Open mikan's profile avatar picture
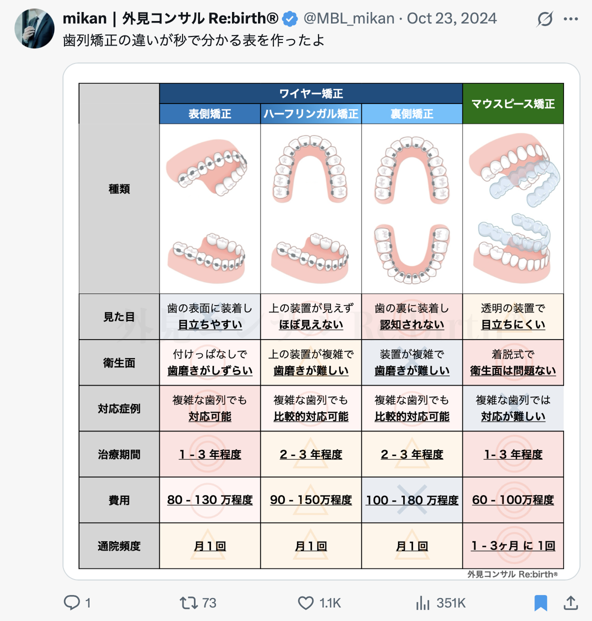Image resolution: width=592 pixels, height=621 pixels. click(34, 28)
